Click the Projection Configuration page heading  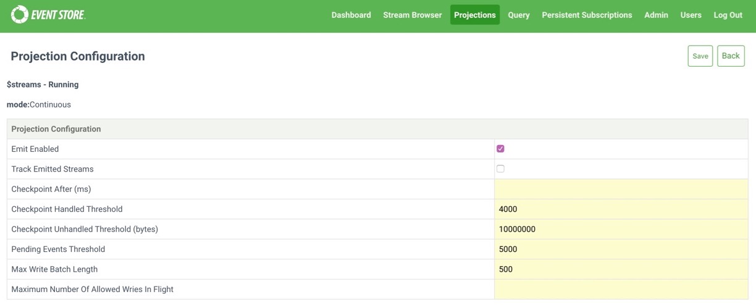point(78,56)
